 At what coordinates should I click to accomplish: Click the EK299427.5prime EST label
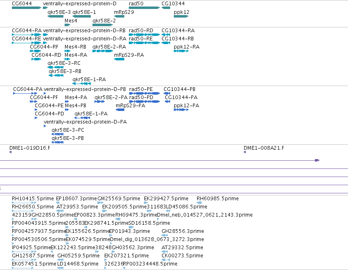(166, 199)
